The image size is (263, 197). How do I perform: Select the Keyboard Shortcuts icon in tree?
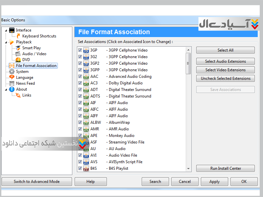[18, 36]
